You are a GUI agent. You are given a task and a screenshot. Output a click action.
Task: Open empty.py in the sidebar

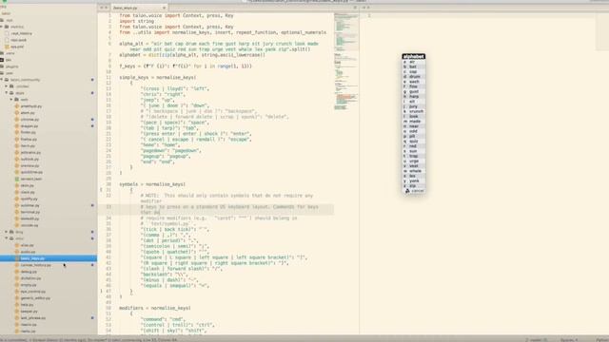tap(28, 285)
